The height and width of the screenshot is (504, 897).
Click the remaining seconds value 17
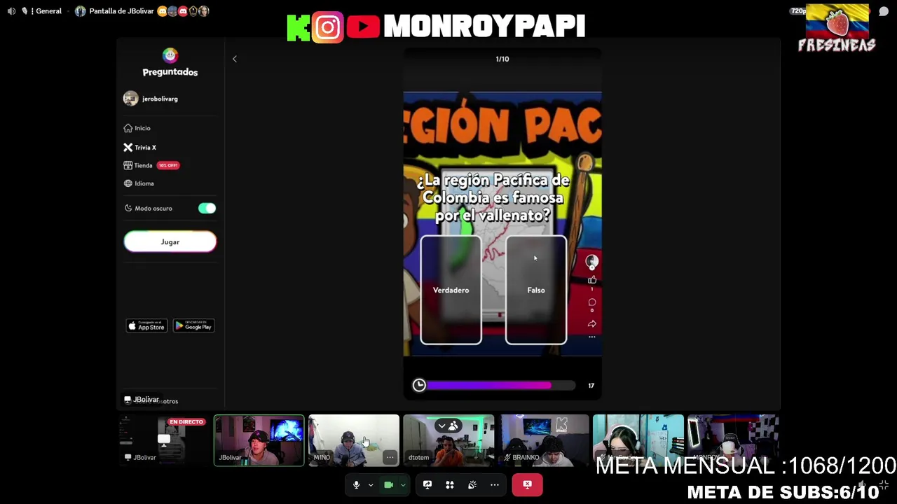pos(591,386)
